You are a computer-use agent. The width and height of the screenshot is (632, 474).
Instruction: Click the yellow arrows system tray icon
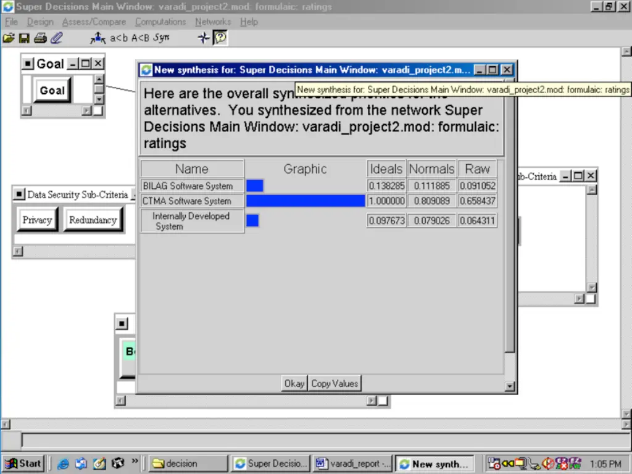(x=507, y=464)
